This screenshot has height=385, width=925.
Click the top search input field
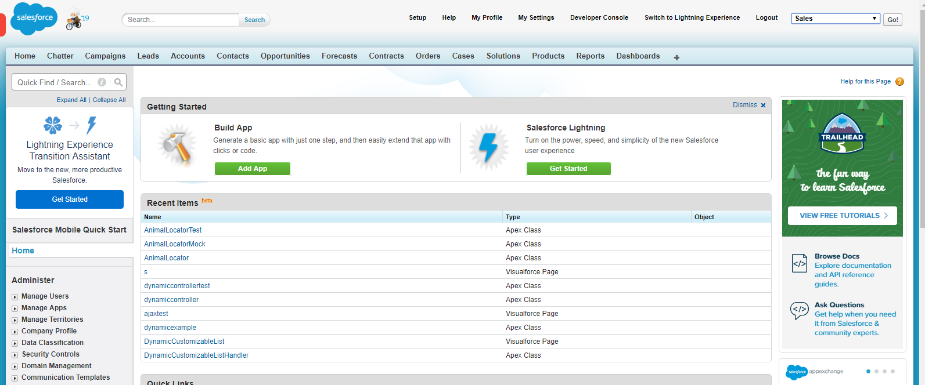pyautogui.click(x=181, y=20)
